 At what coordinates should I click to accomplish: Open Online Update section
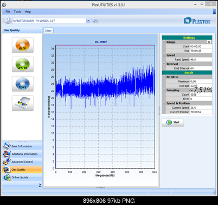point(22,177)
